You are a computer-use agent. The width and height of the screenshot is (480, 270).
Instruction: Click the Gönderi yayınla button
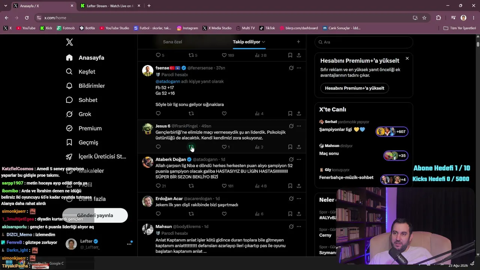point(95,215)
